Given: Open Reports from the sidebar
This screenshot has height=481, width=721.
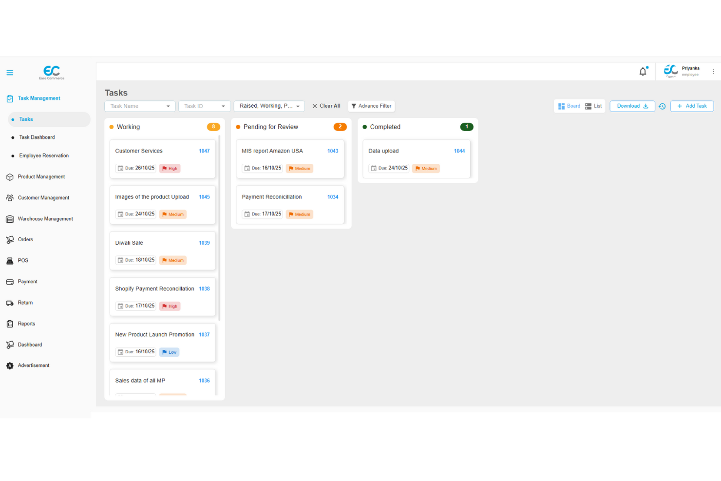Looking at the screenshot, I should coord(26,323).
